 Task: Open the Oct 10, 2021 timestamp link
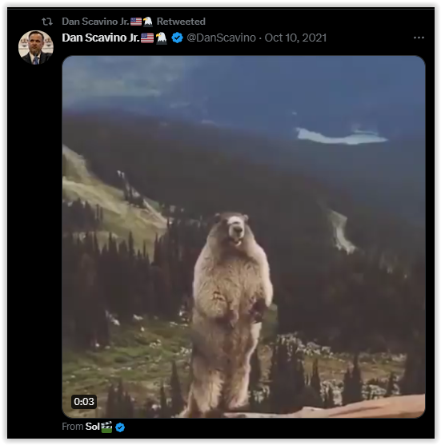295,38
